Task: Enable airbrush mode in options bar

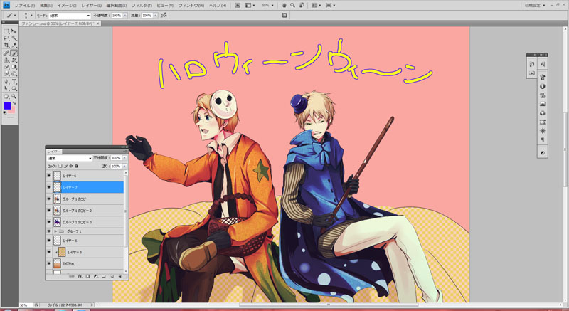Action: (164, 15)
